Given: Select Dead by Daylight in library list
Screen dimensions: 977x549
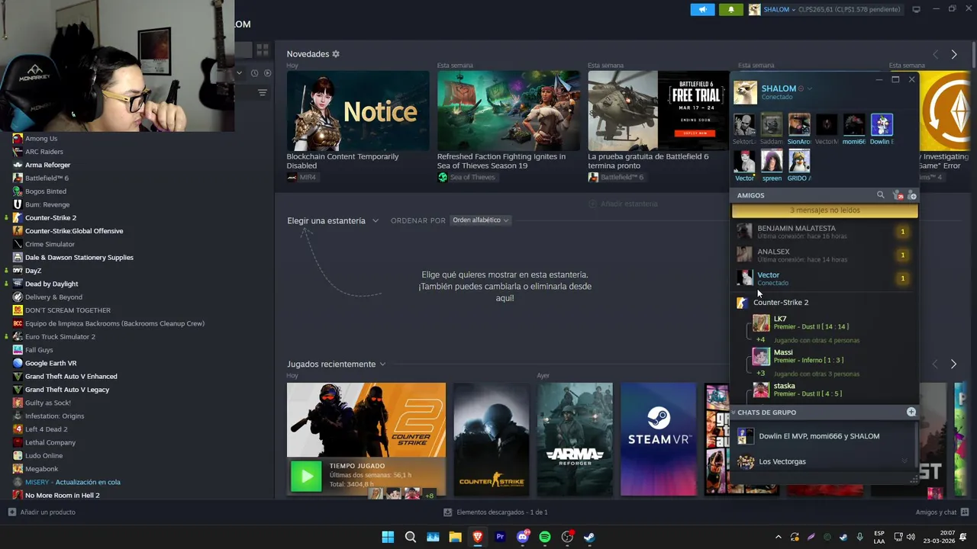Looking at the screenshot, I should click(51, 284).
